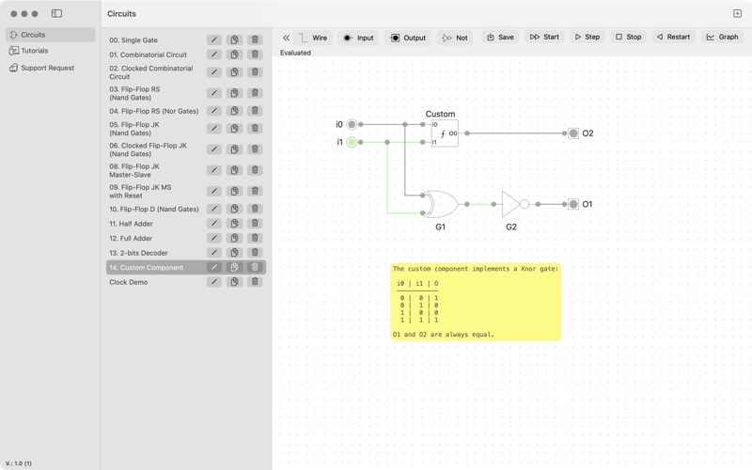Add a new circuit with plus icon
Image resolution: width=752 pixels, height=470 pixels.
click(737, 13)
